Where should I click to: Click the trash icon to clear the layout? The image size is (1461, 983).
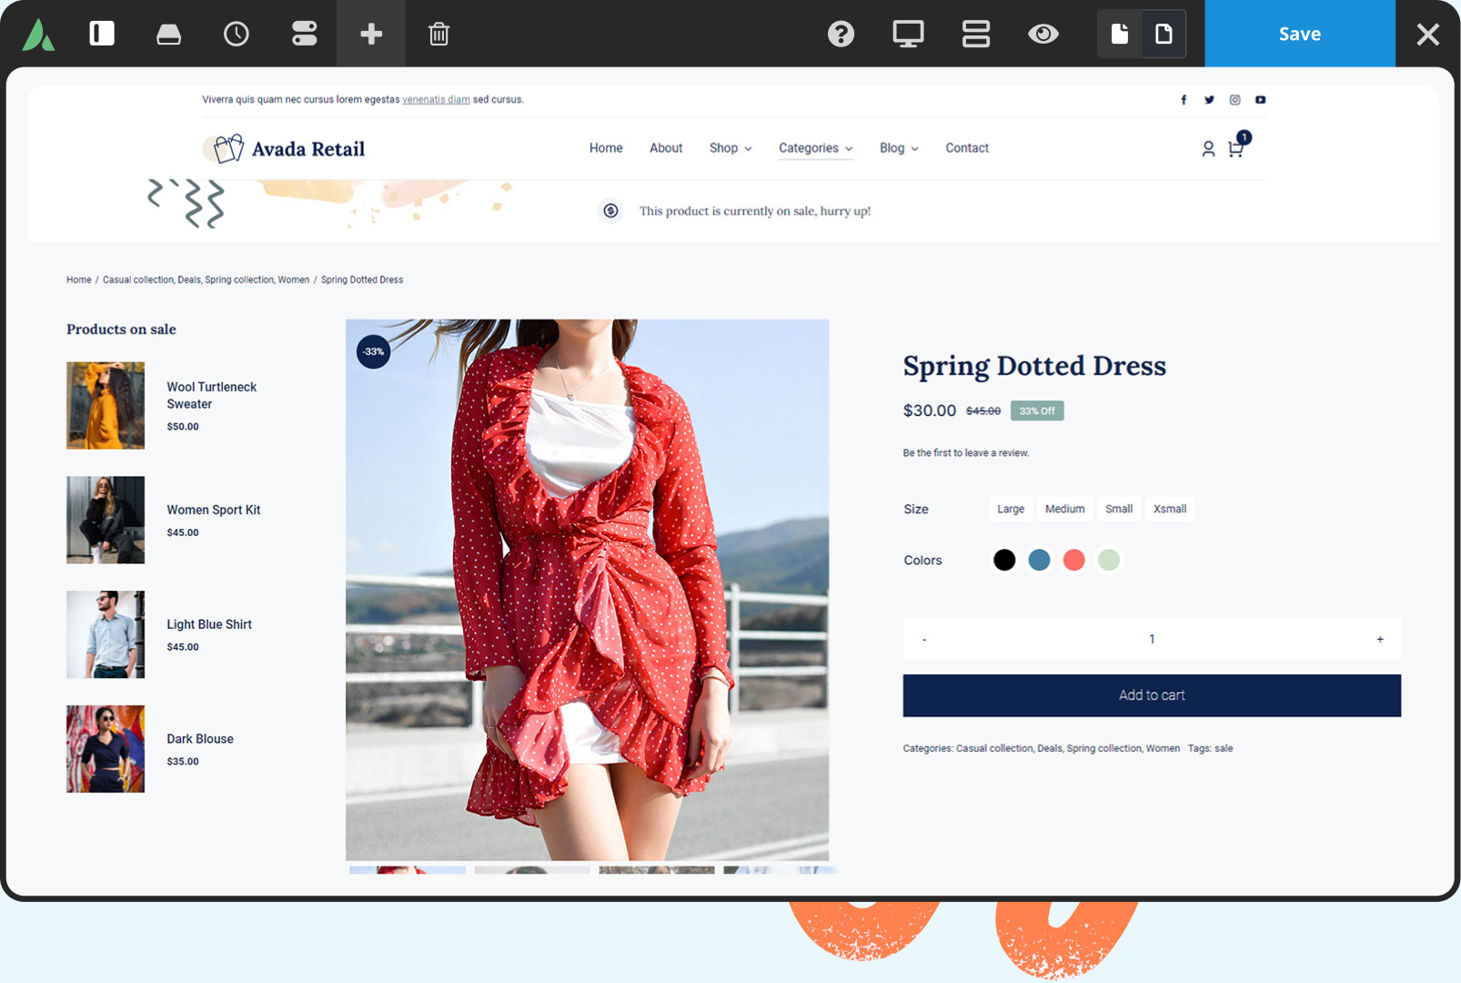[x=438, y=34]
